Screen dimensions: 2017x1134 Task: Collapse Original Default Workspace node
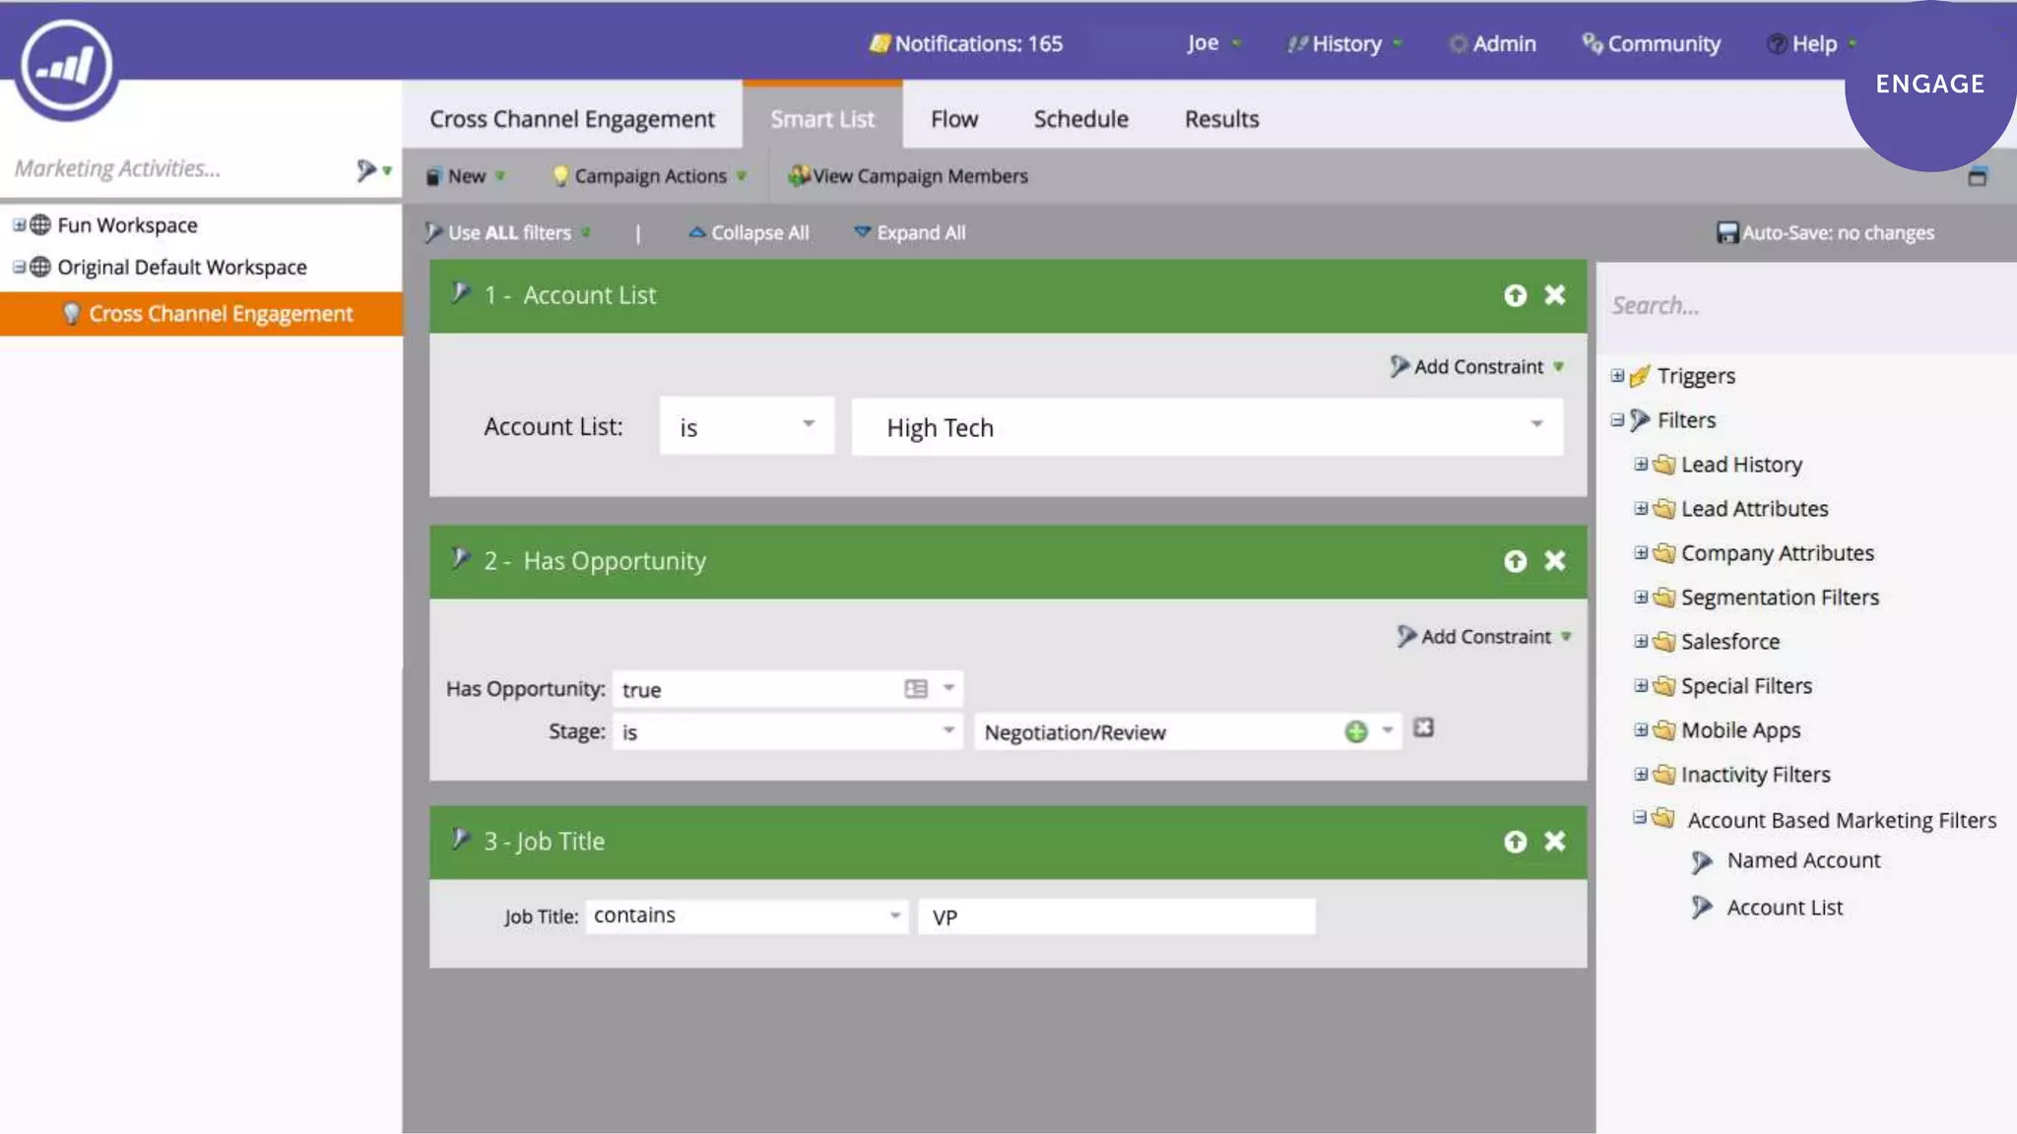point(19,267)
